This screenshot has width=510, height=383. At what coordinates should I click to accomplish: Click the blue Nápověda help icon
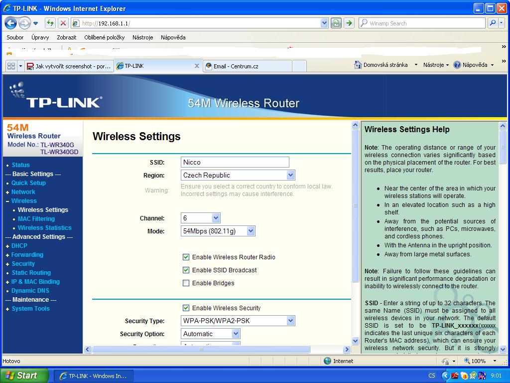click(457, 65)
